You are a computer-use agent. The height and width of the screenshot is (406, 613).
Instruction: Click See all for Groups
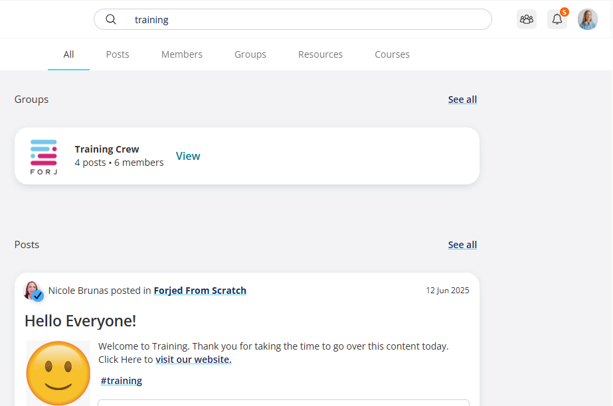[x=462, y=100]
